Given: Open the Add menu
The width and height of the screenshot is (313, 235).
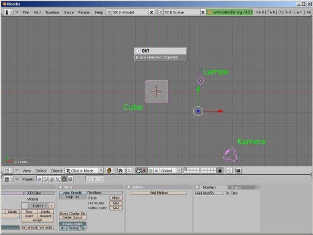Looking at the screenshot, I should [x=37, y=12].
